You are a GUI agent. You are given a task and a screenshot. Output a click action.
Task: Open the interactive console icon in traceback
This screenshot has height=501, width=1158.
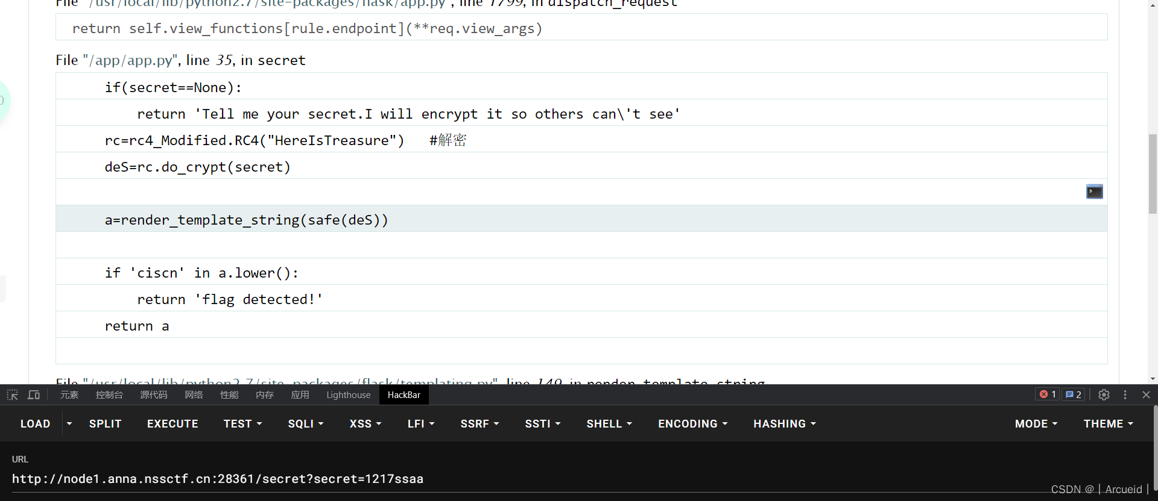[1094, 191]
